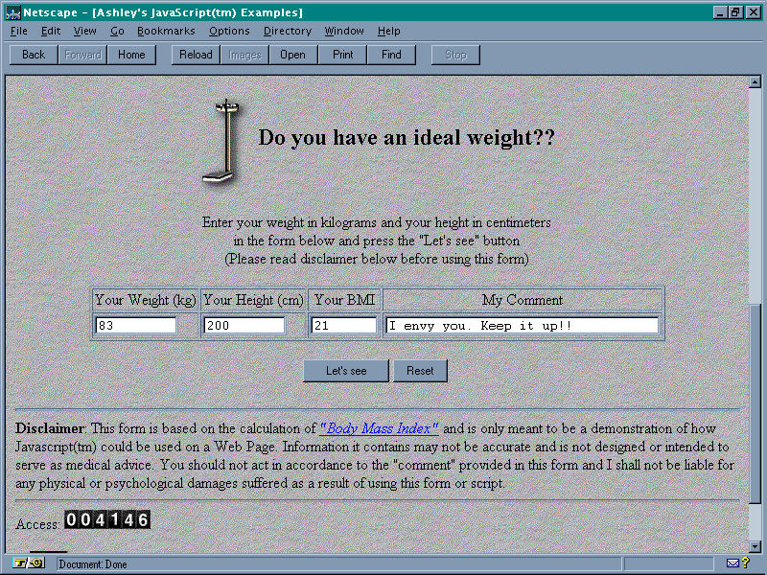
Task: Reload the current page
Action: coord(196,55)
